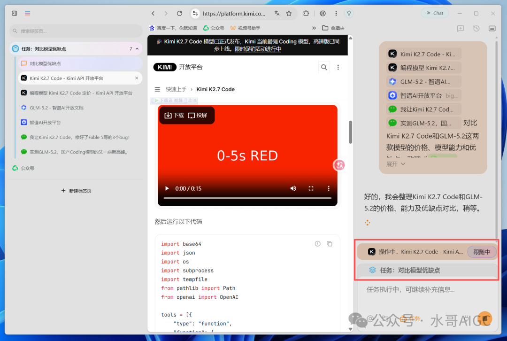Screen dimensions: 507x341
Task: Bookmark this page with the star icon
Action: pyautogui.click(x=289, y=13)
